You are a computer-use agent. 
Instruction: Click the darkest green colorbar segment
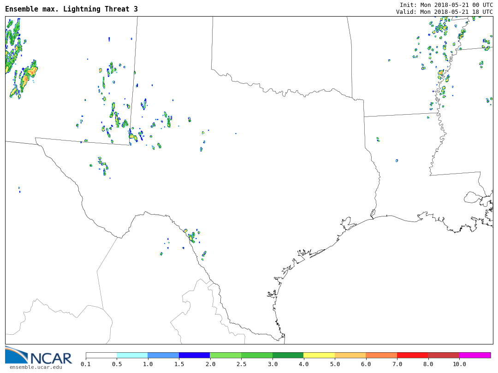[288, 356]
